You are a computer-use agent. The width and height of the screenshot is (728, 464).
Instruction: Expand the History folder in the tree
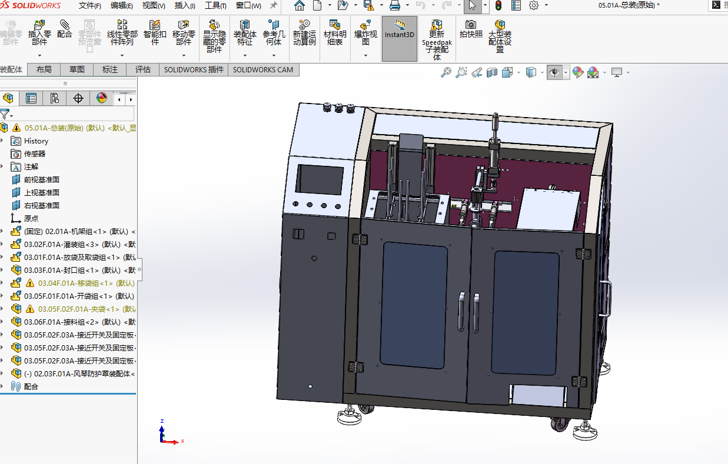point(2,141)
